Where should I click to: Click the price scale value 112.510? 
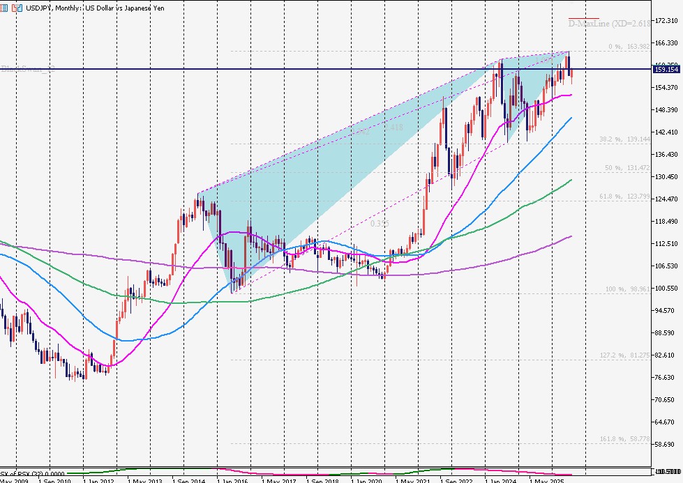(667, 244)
